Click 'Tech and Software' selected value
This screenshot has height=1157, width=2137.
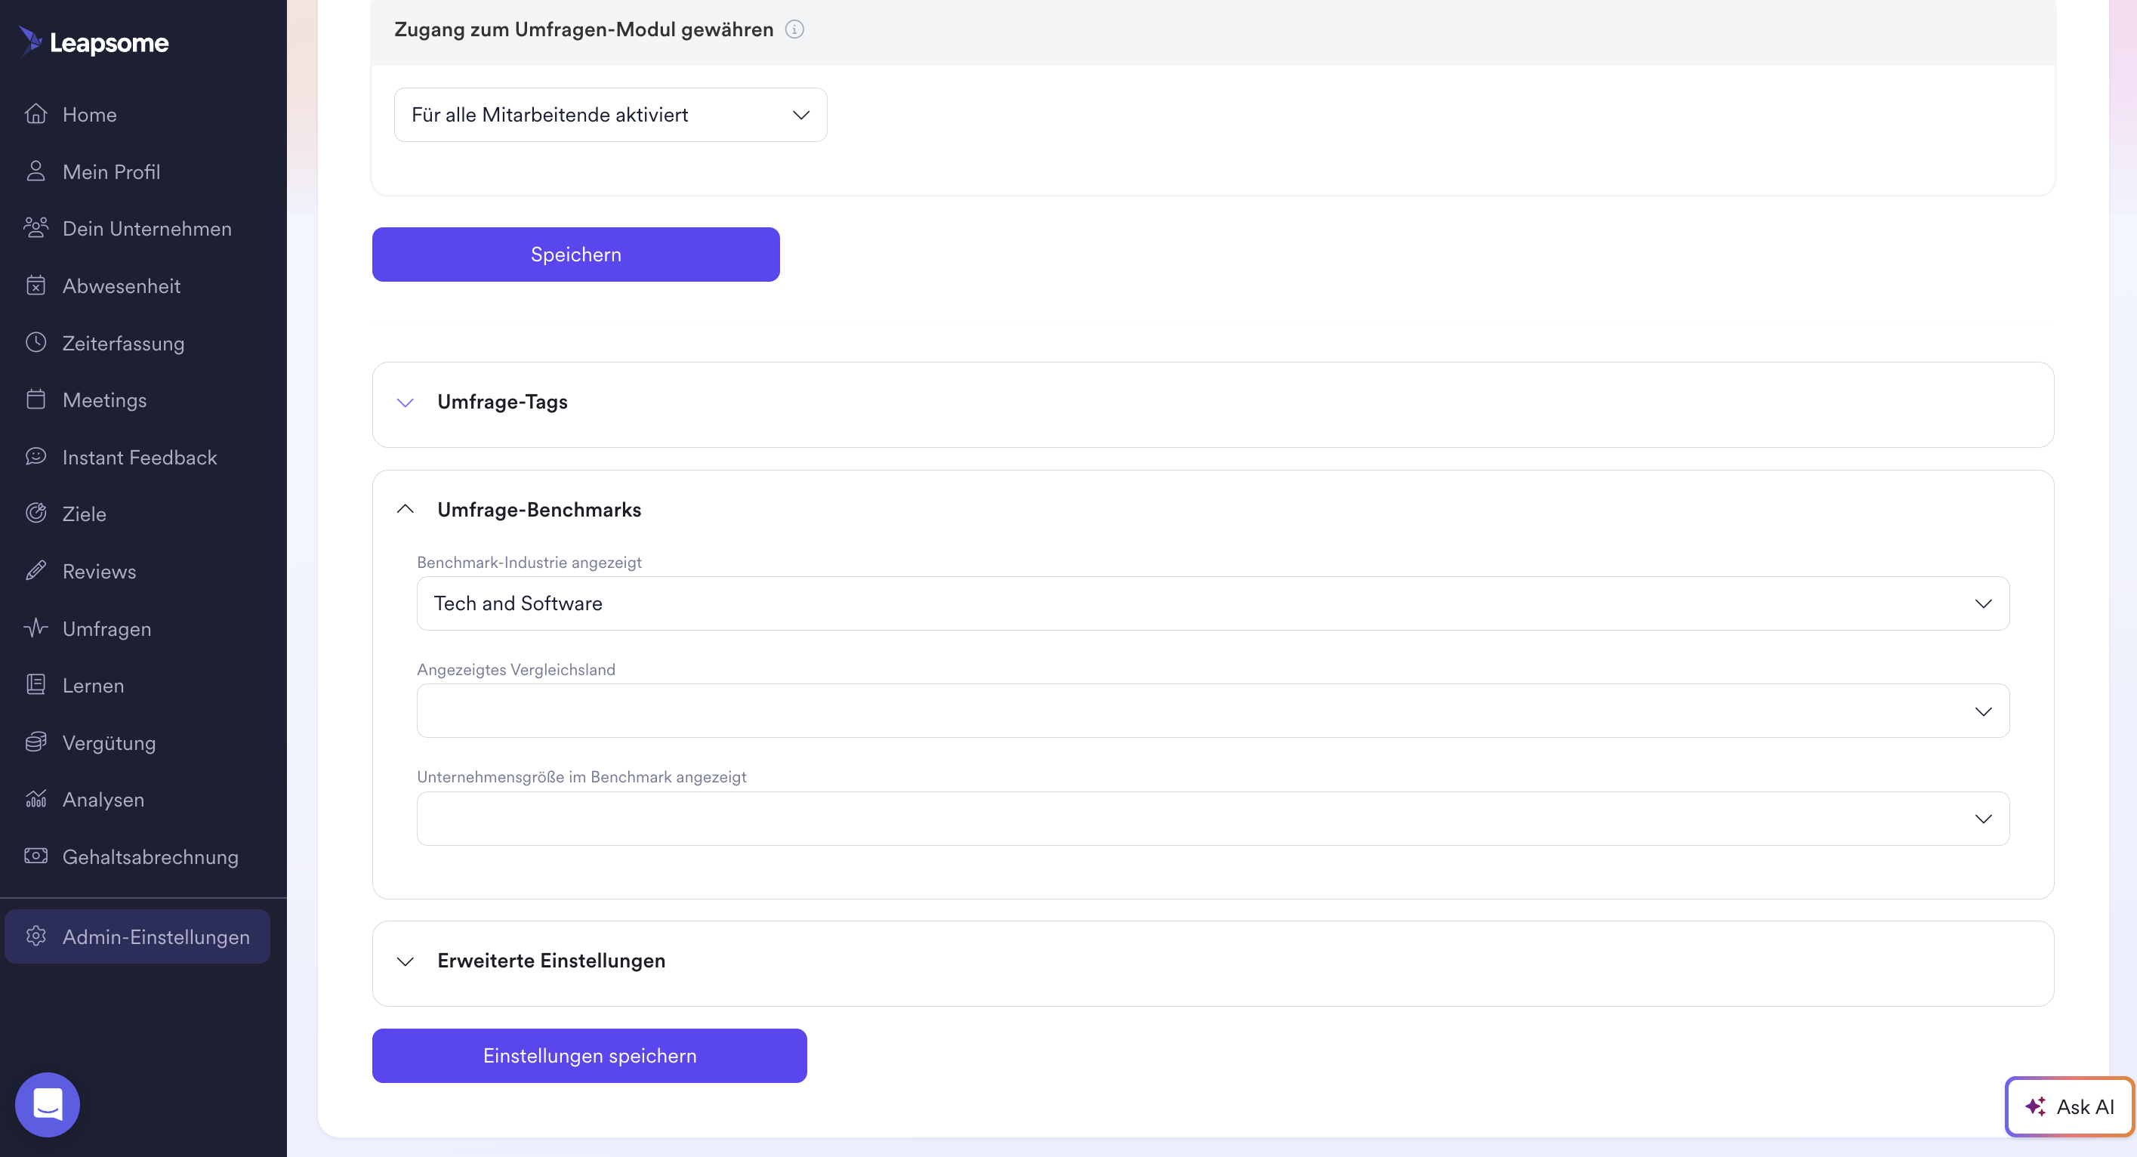(x=519, y=603)
